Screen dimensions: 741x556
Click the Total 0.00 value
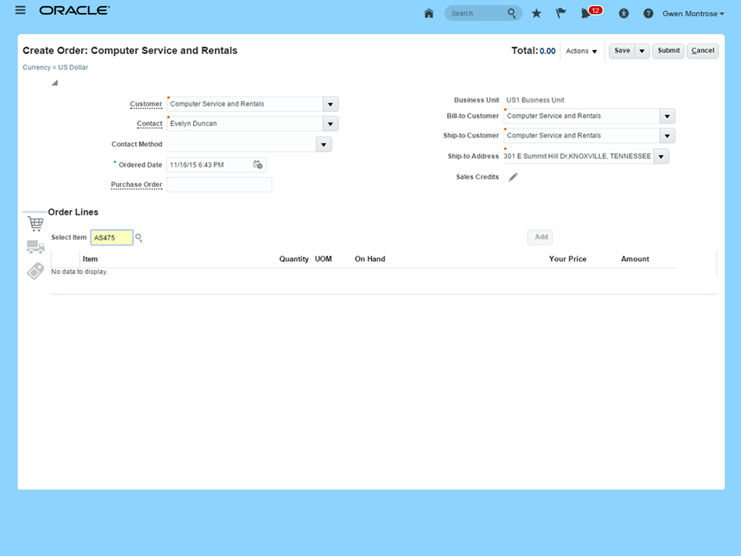[x=548, y=51]
